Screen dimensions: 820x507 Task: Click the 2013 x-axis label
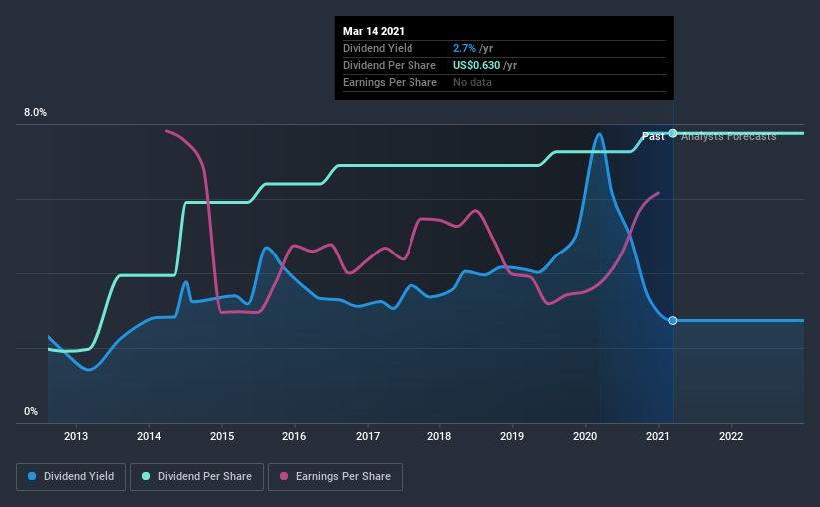[76, 436]
